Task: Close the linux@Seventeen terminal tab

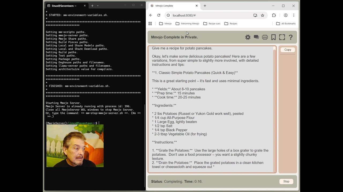Action: click(85, 6)
